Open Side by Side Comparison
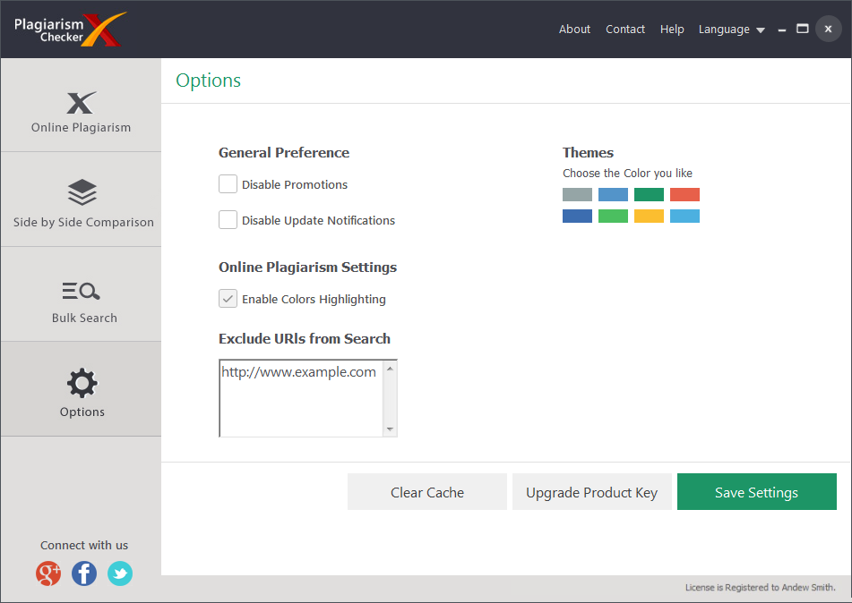 pos(81,200)
